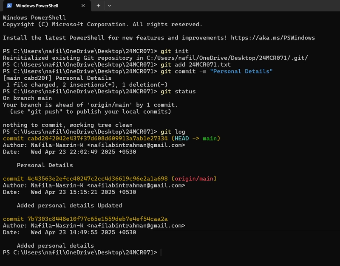Click '1 file changed, 2 insertions(+)' line
This screenshot has height=266, width=340.
pos(87,85)
